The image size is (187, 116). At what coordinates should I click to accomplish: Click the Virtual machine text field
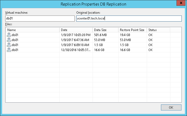point(40,18)
